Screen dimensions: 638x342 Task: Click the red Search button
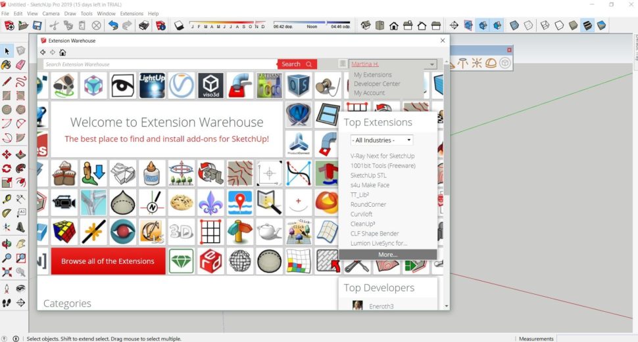(x=297, y=64)
